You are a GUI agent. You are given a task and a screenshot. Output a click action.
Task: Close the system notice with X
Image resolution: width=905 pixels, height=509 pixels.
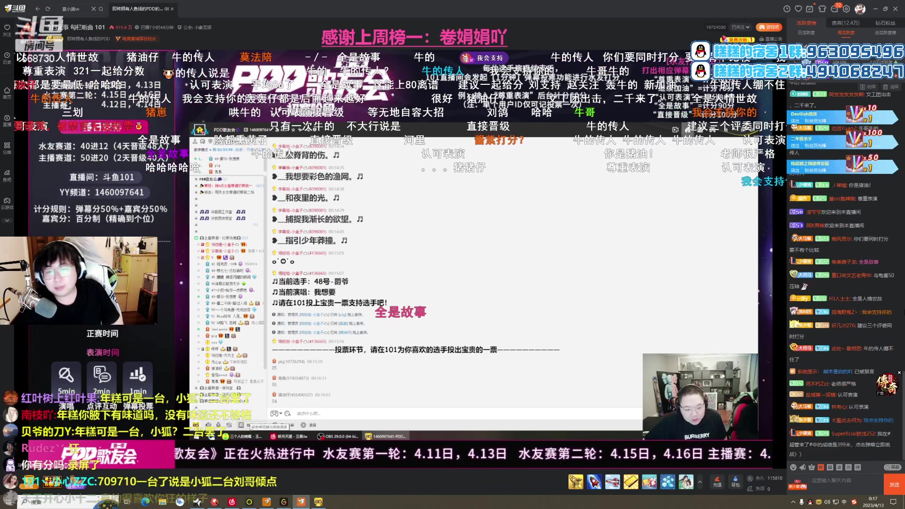click(899, 373)
